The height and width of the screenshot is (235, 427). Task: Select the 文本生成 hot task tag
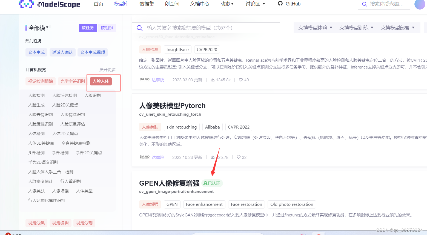[x=36, y=52]
